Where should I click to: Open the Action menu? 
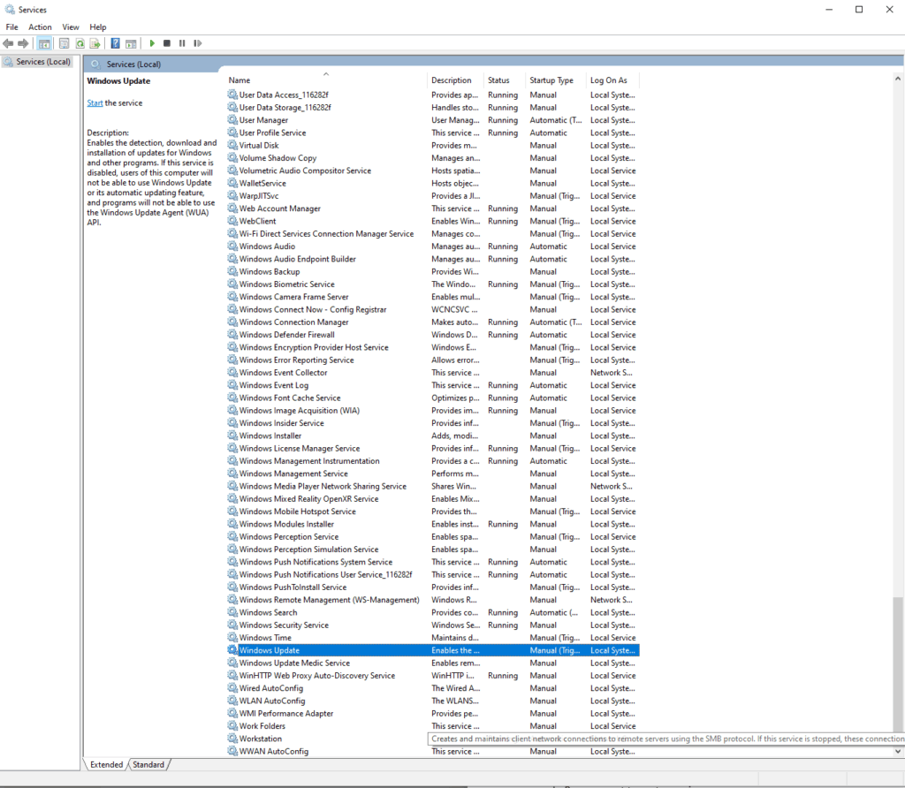coord(40,27)
